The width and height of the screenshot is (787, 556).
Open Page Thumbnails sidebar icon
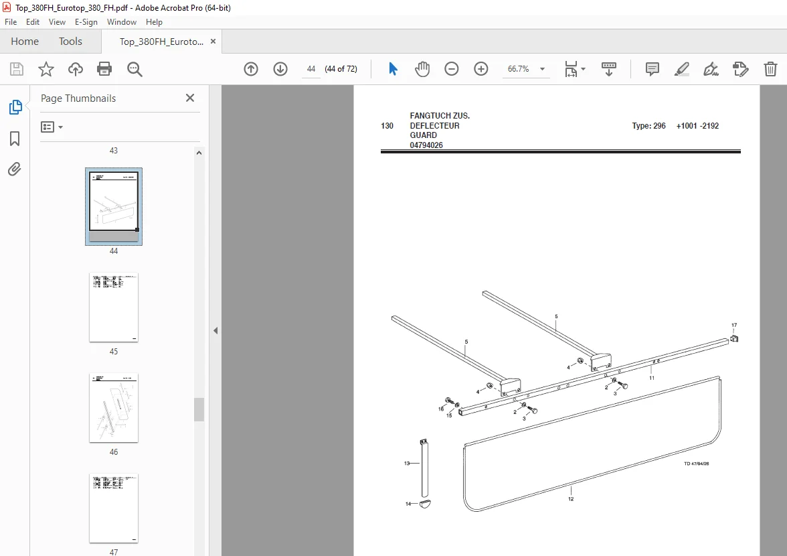pyautogui.click(x=15, y=107)
